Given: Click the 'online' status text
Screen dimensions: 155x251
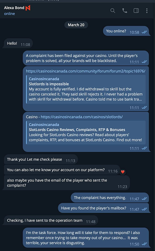Looking at the screenshot, I should (9, 14).
